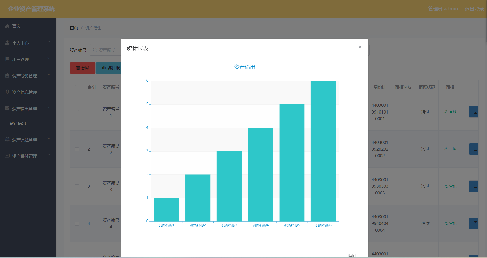Click the 审核 edit icon in row 2
Image resolution: width=487 pixels, height=258 pixels.
(x=446, y=149)
